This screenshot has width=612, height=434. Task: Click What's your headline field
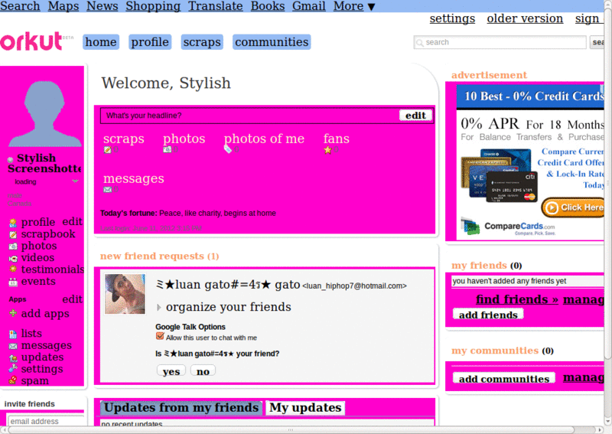(250, 116)
